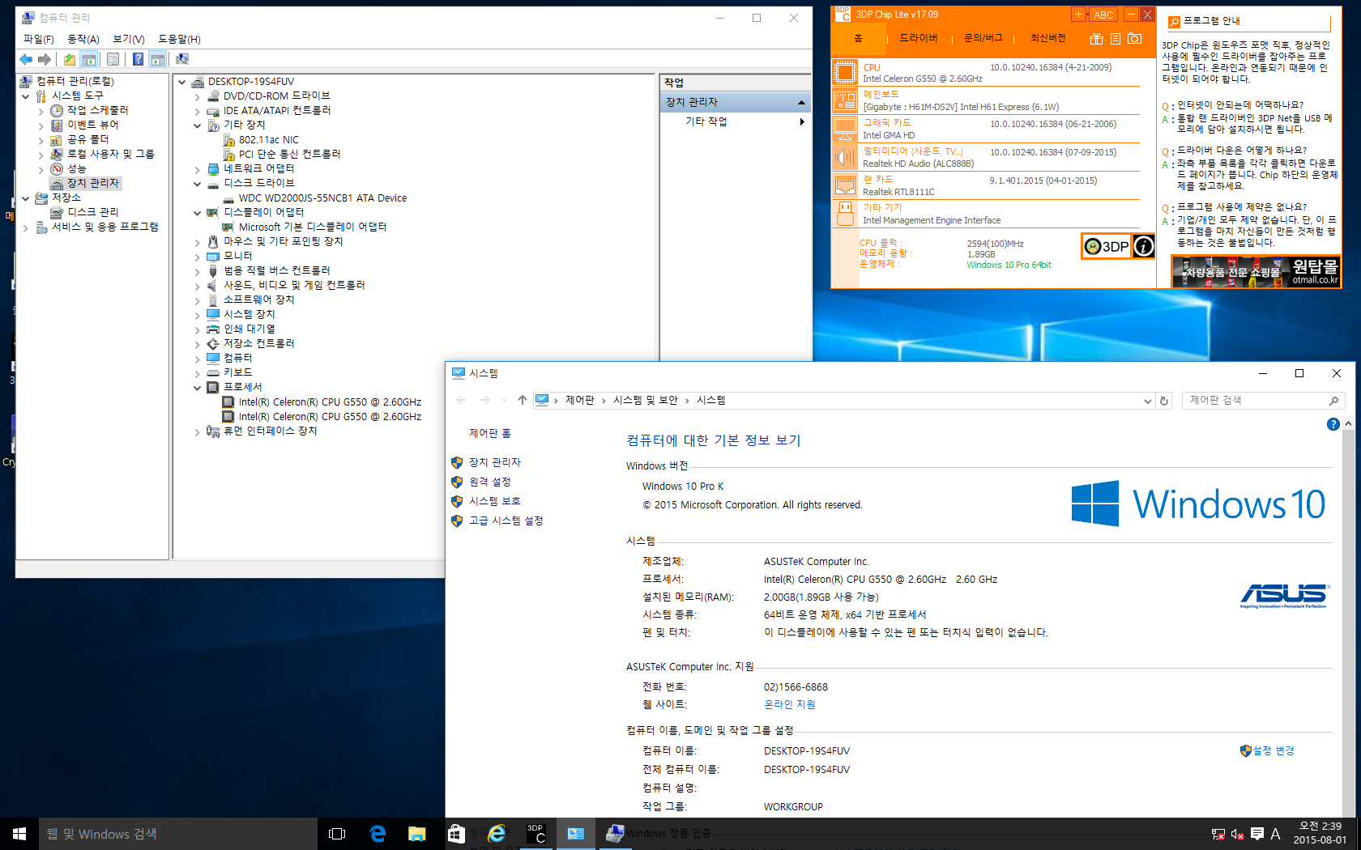The width and height of the screenshot is (1361, 850).
Task: Click the Multimedia speaker icon in 3DP Chip
Action: (x=845, y=157)
